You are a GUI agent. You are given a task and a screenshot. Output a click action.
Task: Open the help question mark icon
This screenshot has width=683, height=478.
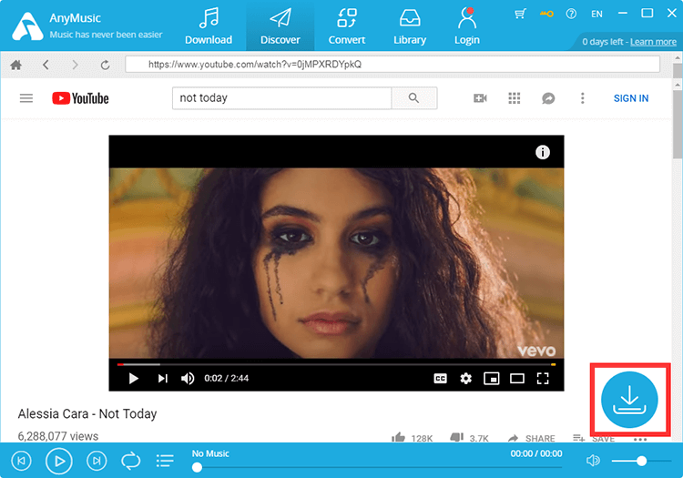(x=571, y=14)
